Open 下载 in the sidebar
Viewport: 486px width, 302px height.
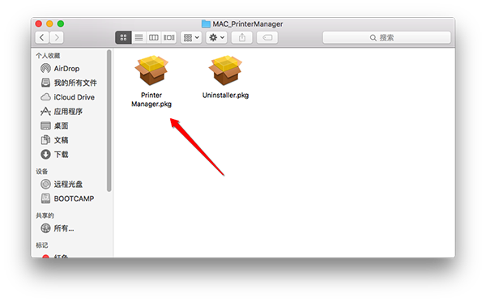pyautogui.click(x=61, y=155)
